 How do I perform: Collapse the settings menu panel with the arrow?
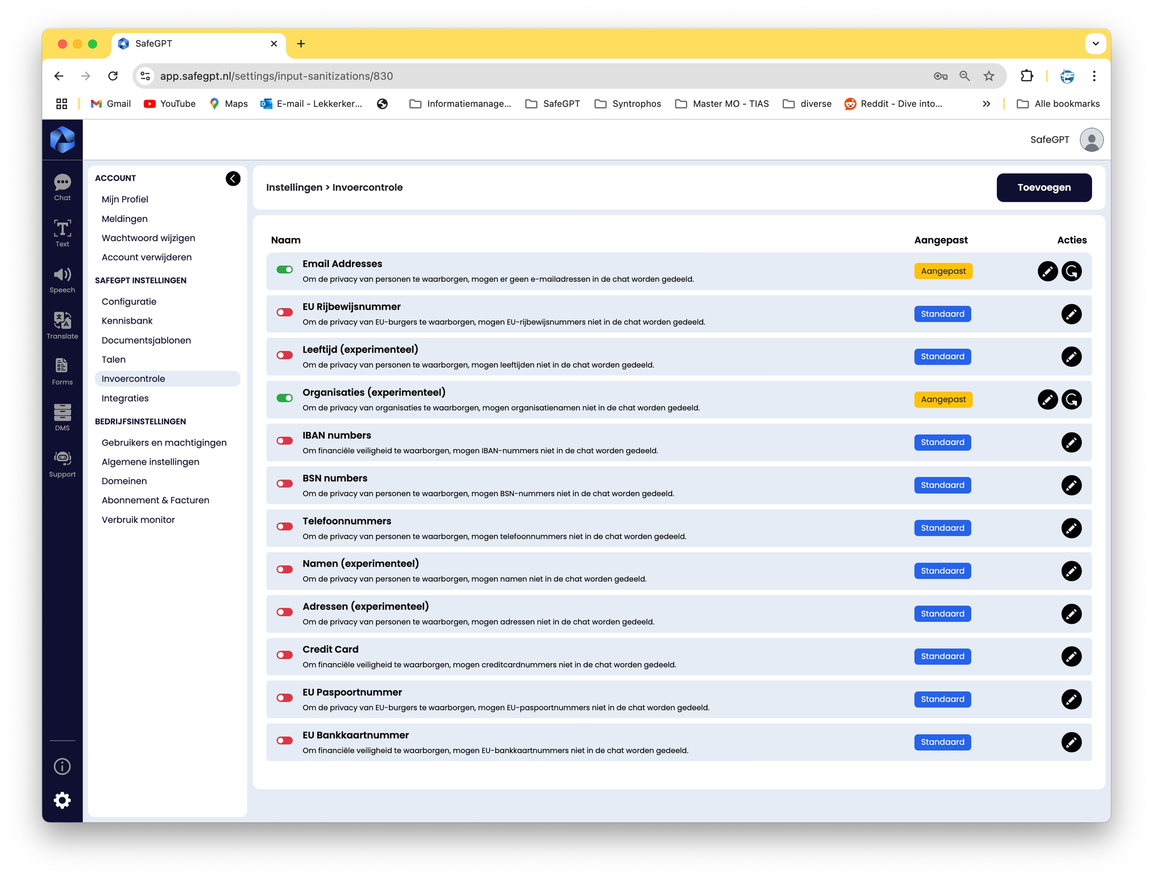(233, 179)
